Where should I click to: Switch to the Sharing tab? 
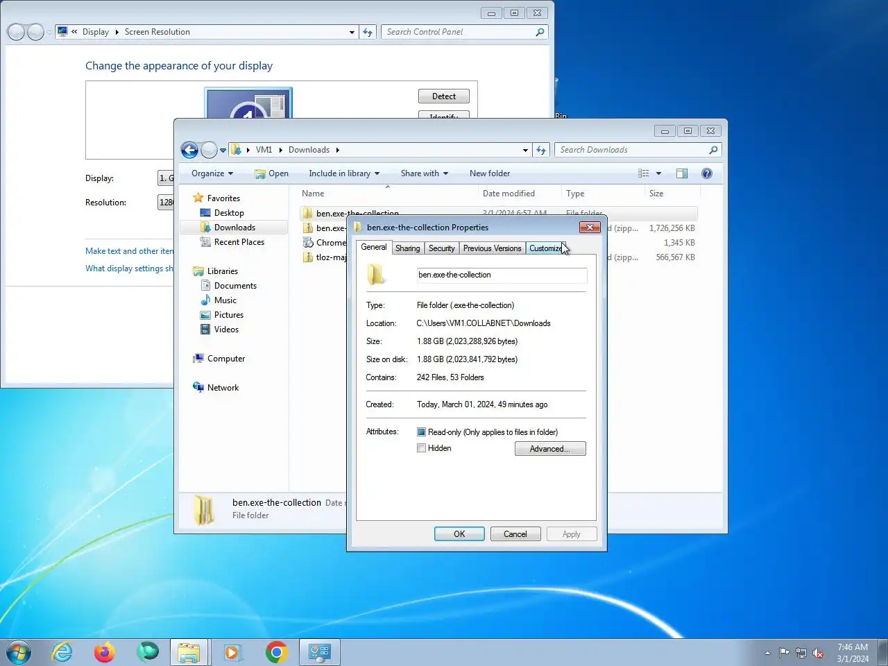[x=408, y=248]
